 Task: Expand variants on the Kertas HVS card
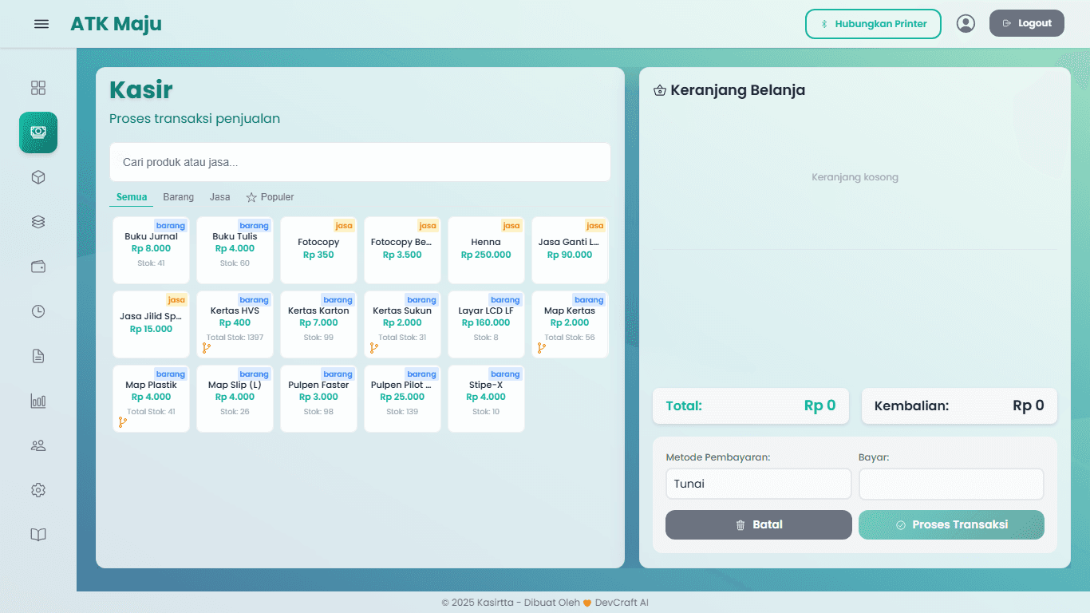[207, 348]
